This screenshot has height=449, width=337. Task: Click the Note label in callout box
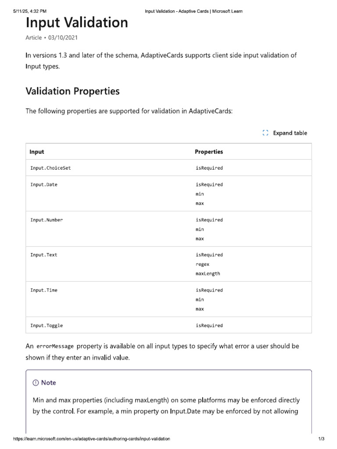point(49,383)
